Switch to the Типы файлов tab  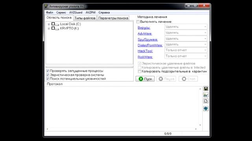click(x=85, y=18)
